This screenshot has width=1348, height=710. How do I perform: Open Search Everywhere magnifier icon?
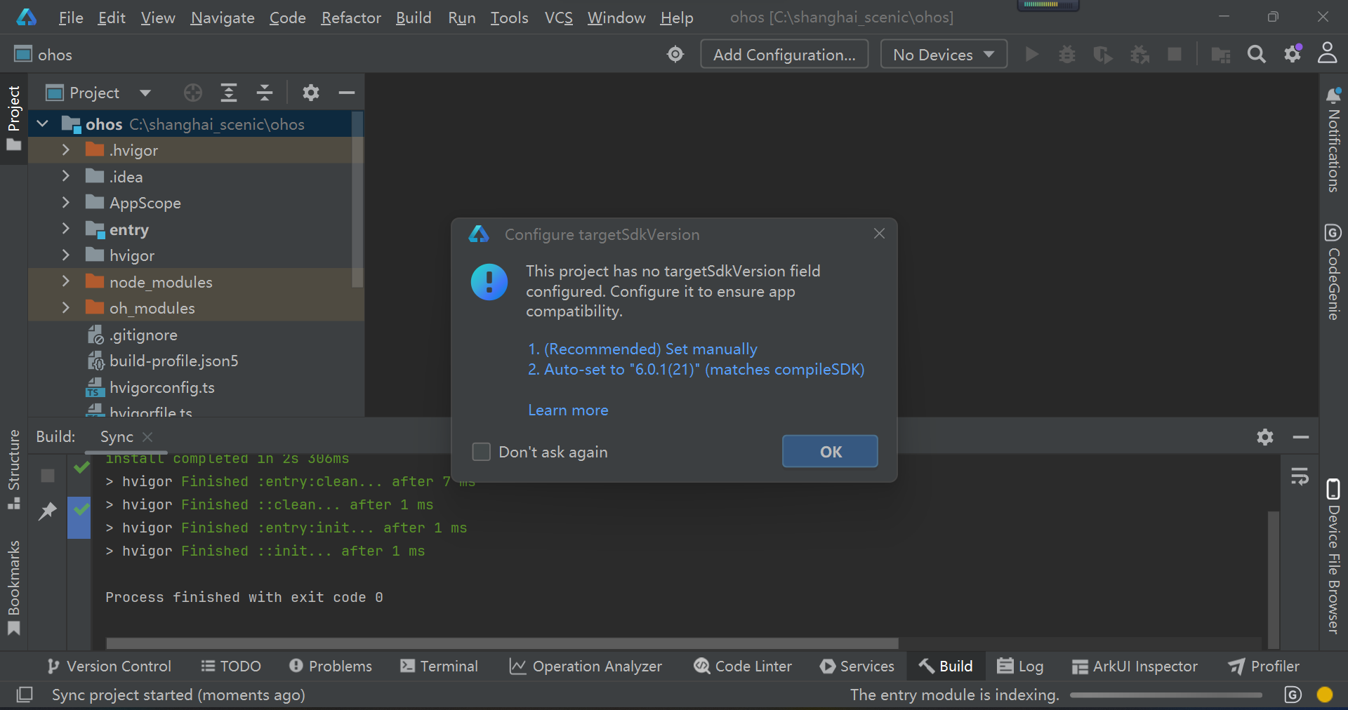pyautogui.click(x=1256, y=54)
